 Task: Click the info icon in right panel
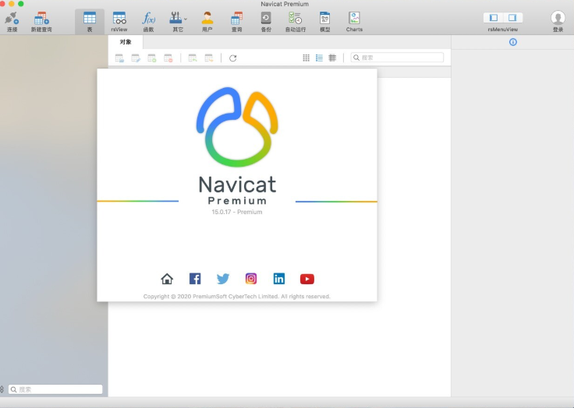coord(513,42)
